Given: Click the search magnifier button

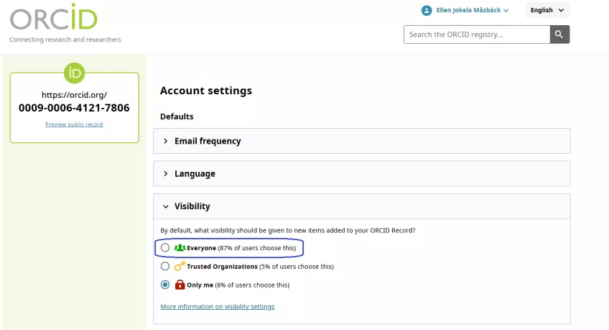Looking at the screenshot, I should click(x=559, y=35).
